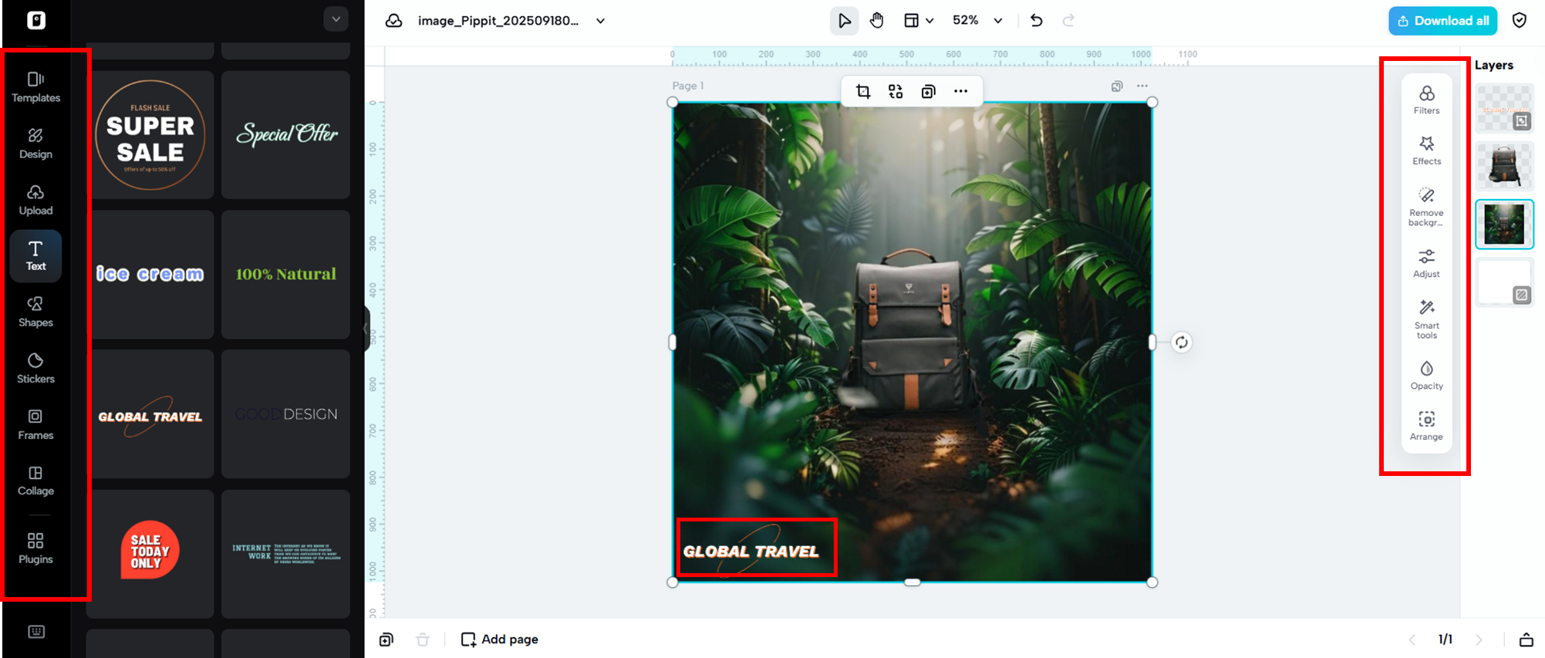1545x658 pixels.
Task: Collapse the text templates side panel
Action: 366,329
